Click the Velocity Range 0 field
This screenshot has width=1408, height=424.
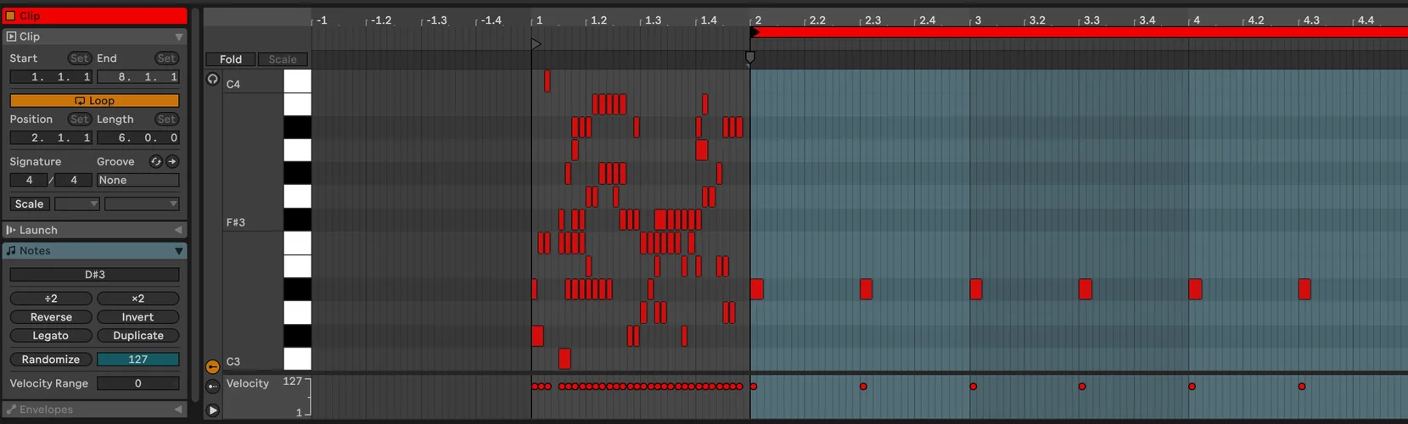pos(137,383)
